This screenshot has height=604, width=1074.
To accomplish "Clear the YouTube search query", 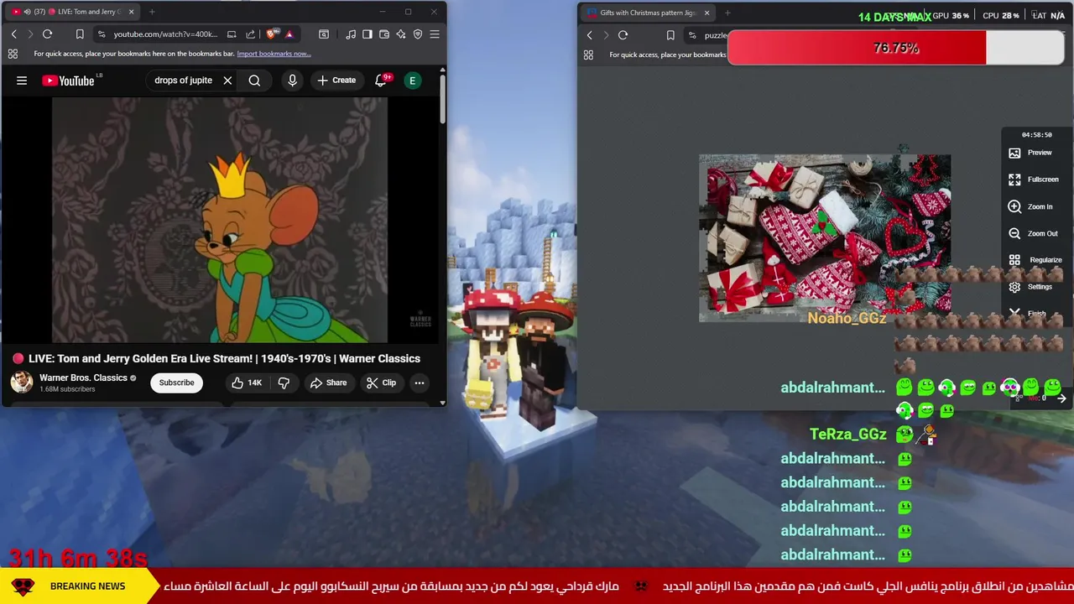I will point(227,81).
